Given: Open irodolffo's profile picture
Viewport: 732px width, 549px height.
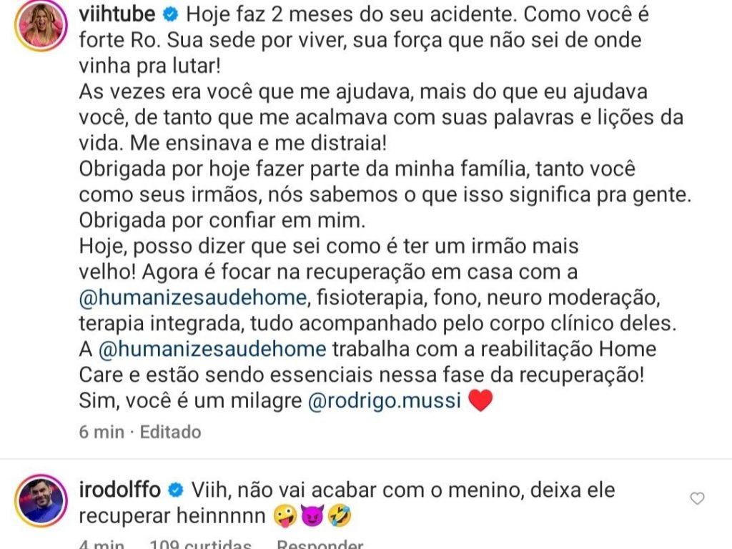Looking at the screenshot, I should click(41, 501).
